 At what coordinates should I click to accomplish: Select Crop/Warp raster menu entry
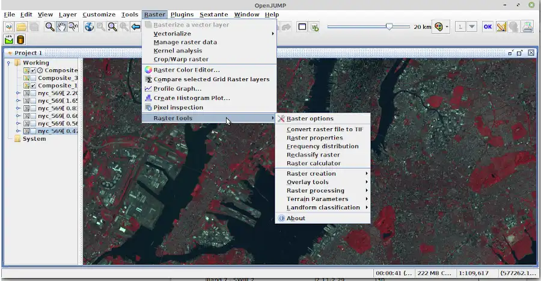209,60
